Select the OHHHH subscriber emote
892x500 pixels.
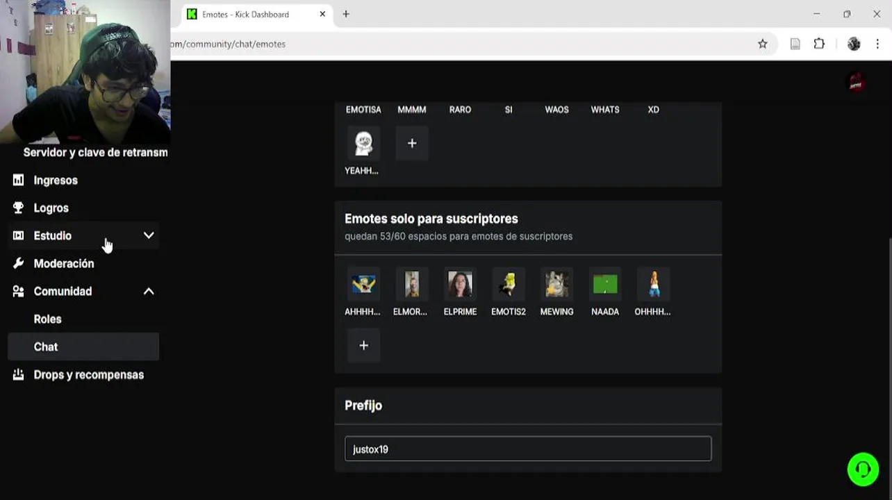point(653,284)
